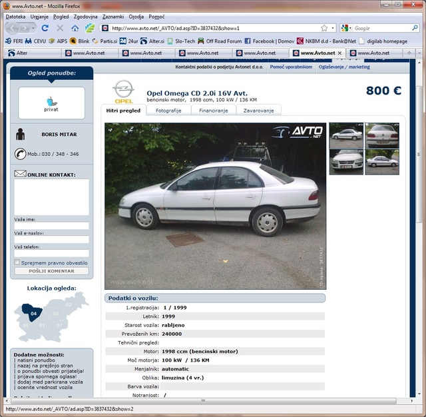Click into the Vaš e-naslov input field
This screenshot has height=417, width=426.
coord(52,240)
